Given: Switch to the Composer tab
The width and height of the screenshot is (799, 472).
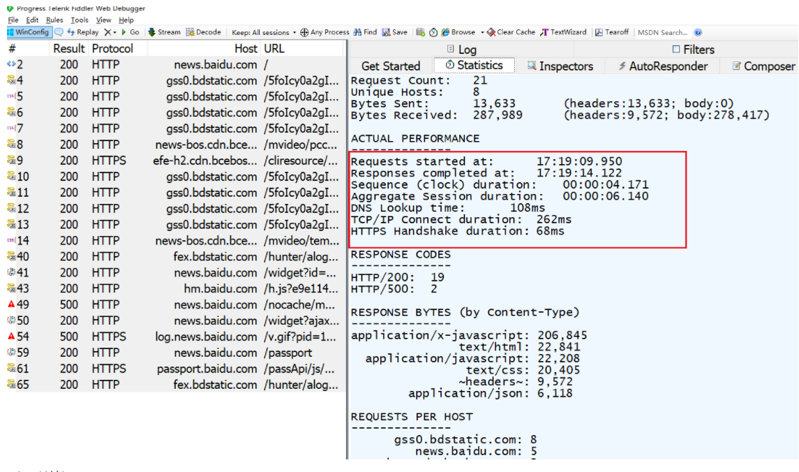Looking at the screenshot, I should click(763, 66).
